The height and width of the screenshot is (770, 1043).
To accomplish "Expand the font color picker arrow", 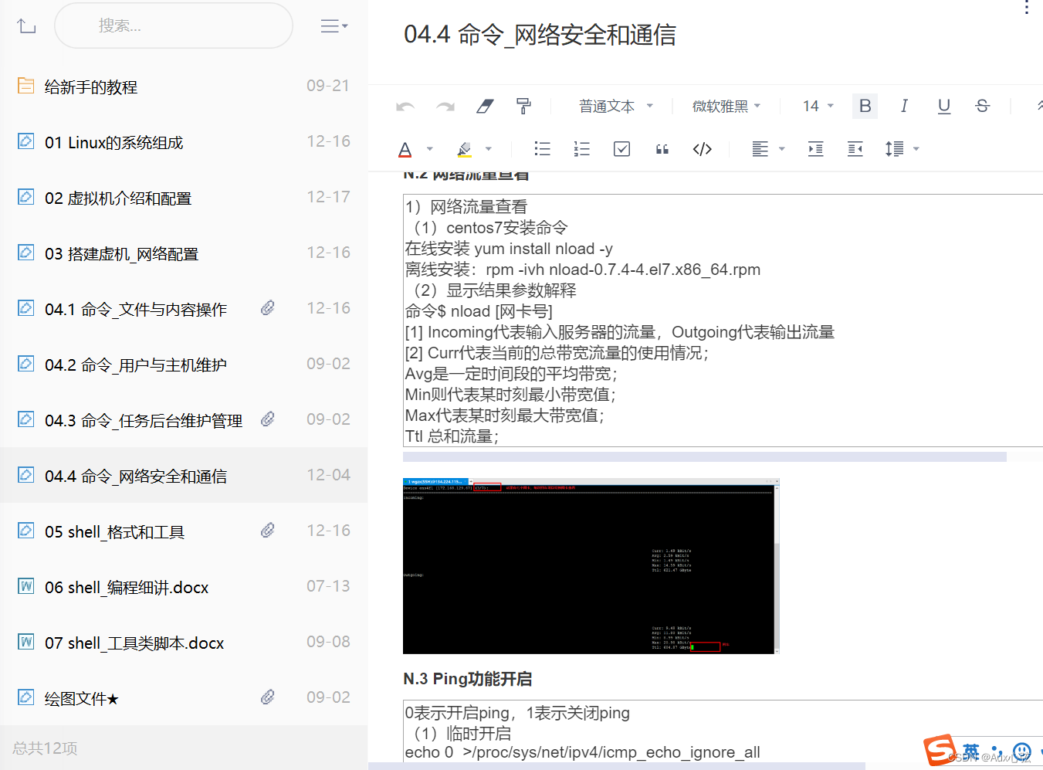I will click(x=430, y=149).
